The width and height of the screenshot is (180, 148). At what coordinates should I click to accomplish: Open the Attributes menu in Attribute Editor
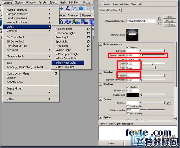click(125, 4)
